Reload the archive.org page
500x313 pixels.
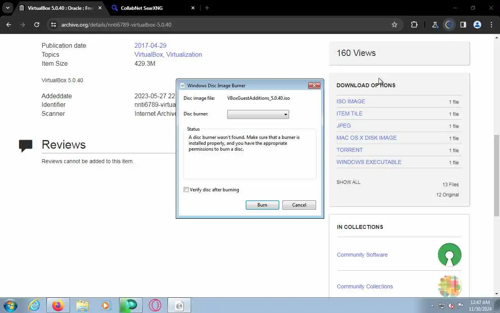37,25
